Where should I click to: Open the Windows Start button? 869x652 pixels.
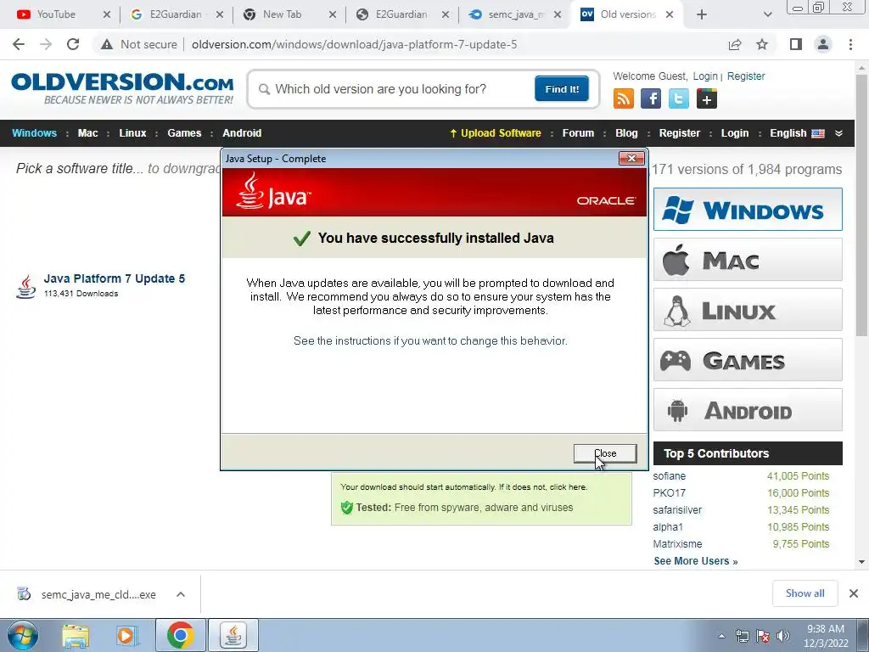coord(22,635)
